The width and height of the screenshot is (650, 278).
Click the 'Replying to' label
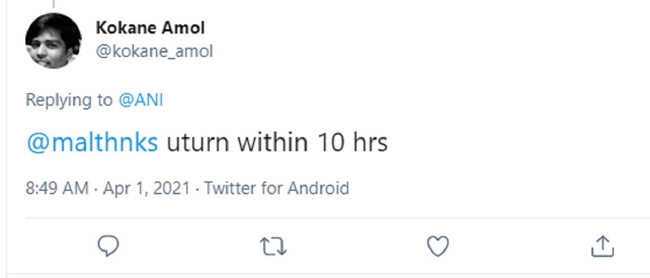pos(69,100)
